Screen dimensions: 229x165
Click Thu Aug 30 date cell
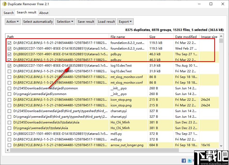186,66
